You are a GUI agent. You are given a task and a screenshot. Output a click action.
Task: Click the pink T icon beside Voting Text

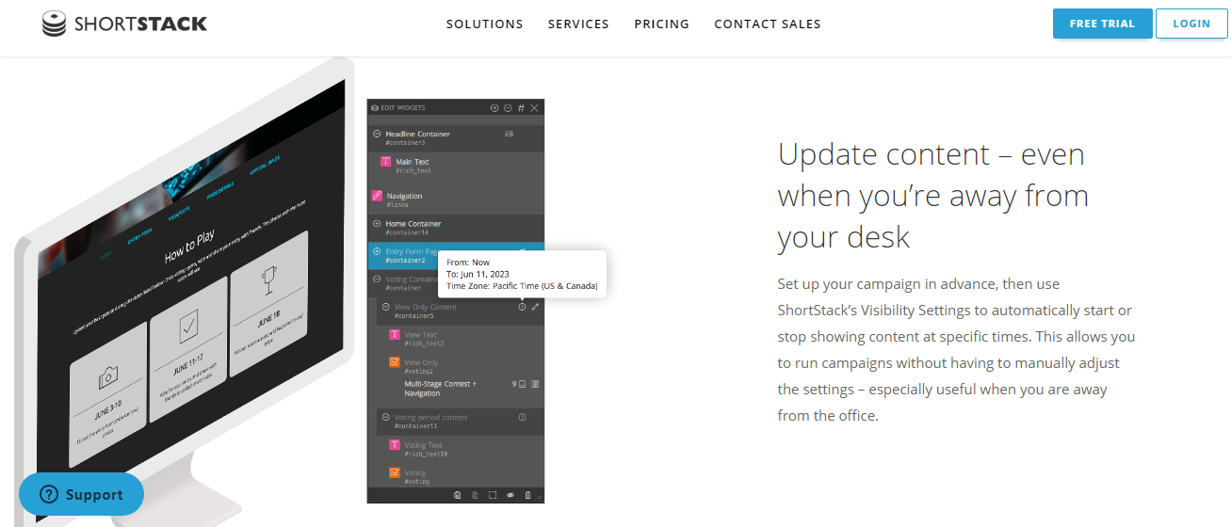[395, 445]
